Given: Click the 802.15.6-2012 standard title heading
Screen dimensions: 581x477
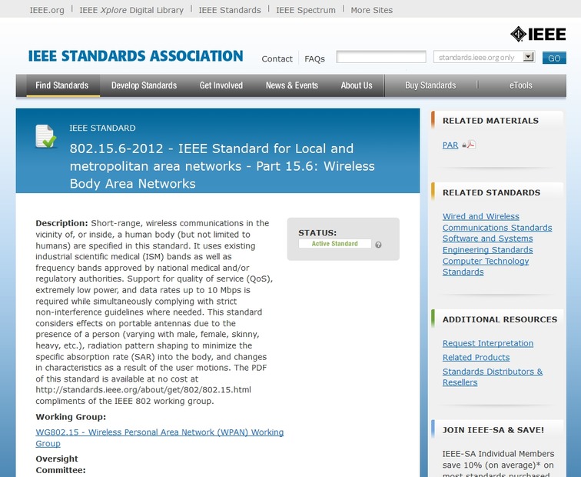Looking at the screenshot, I should tap(222, 166).
